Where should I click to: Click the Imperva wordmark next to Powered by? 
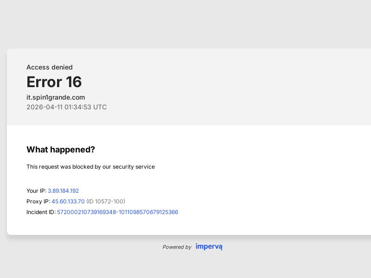[209, 247]
